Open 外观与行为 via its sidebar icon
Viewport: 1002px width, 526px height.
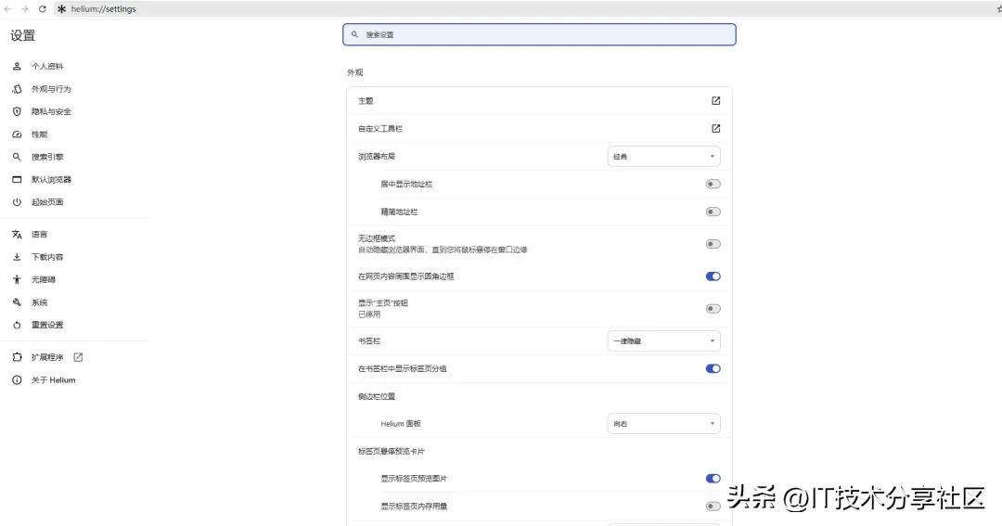click(x=18, y=89)
